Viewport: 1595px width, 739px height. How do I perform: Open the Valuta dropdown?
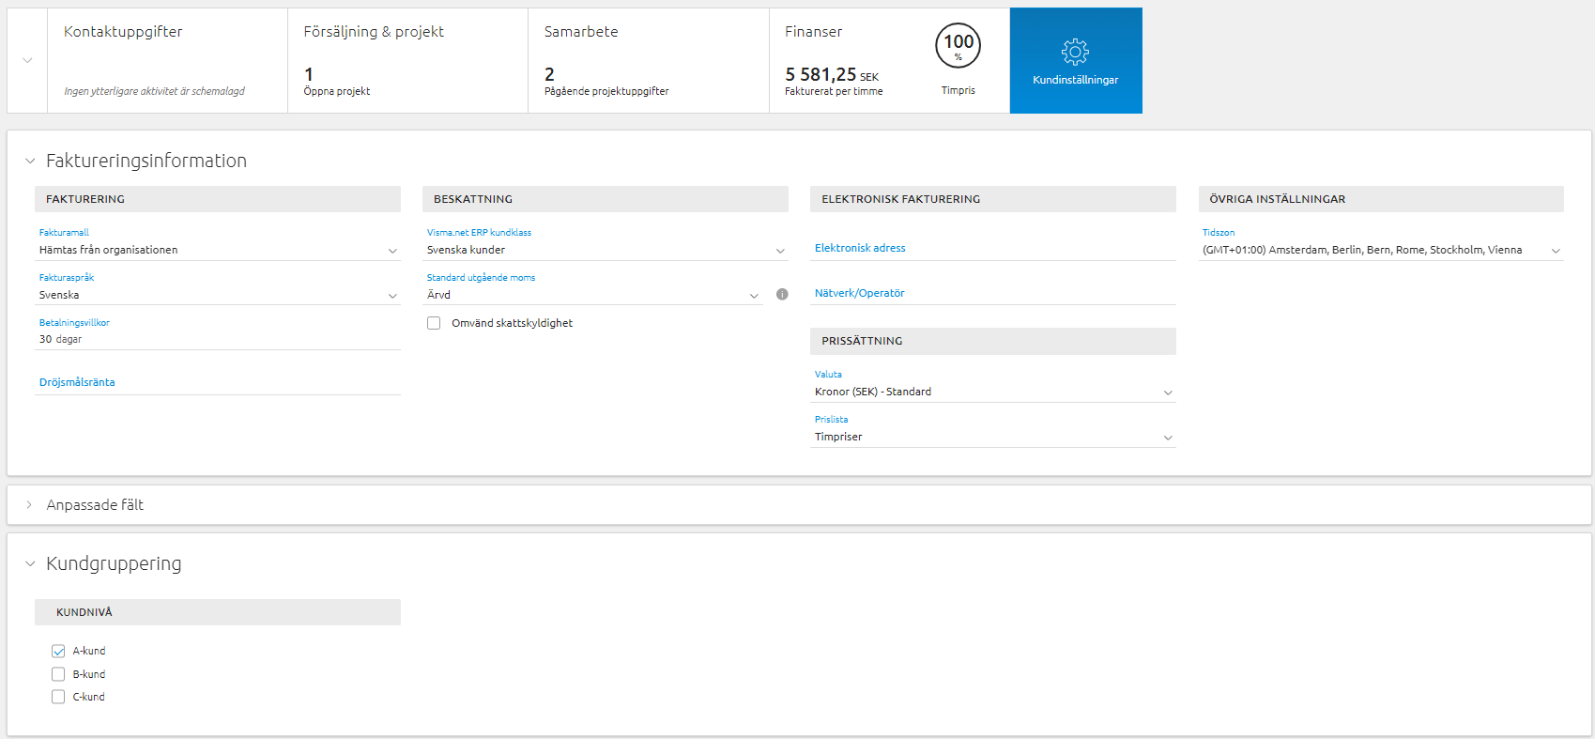point(993,392)
